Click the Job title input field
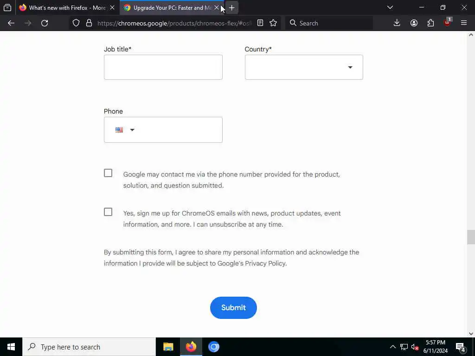This screenshot has width=475, height=356. tap(163, 67)
